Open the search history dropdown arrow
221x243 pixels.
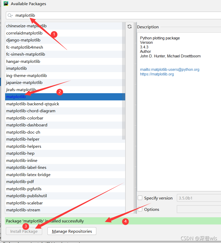tap(12, 16)
